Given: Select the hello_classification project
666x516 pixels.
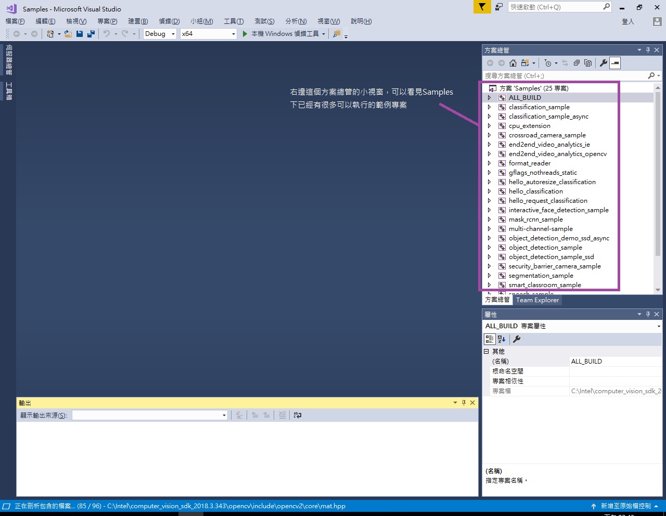Looking at the screenshot, I should (535, 191).
